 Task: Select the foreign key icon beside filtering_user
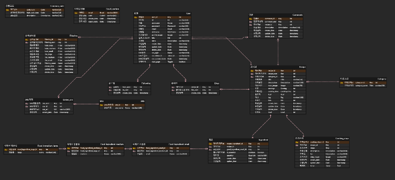[x=26, y=42]
